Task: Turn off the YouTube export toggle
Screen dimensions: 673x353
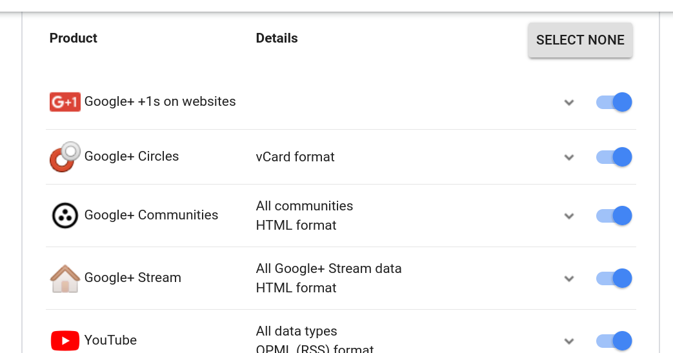Action: pyautogui.click(x=614, y=341)
